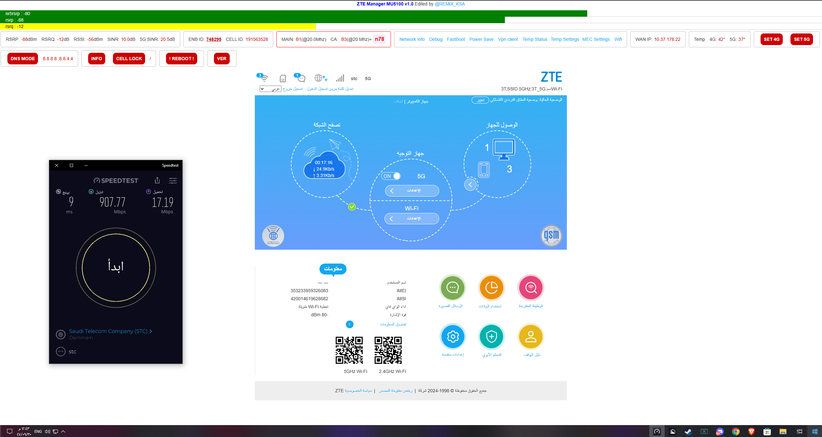Expand info details blue round arrow
Screen dimensions: 822x437
pyautogui.click(x=350, y=324)
